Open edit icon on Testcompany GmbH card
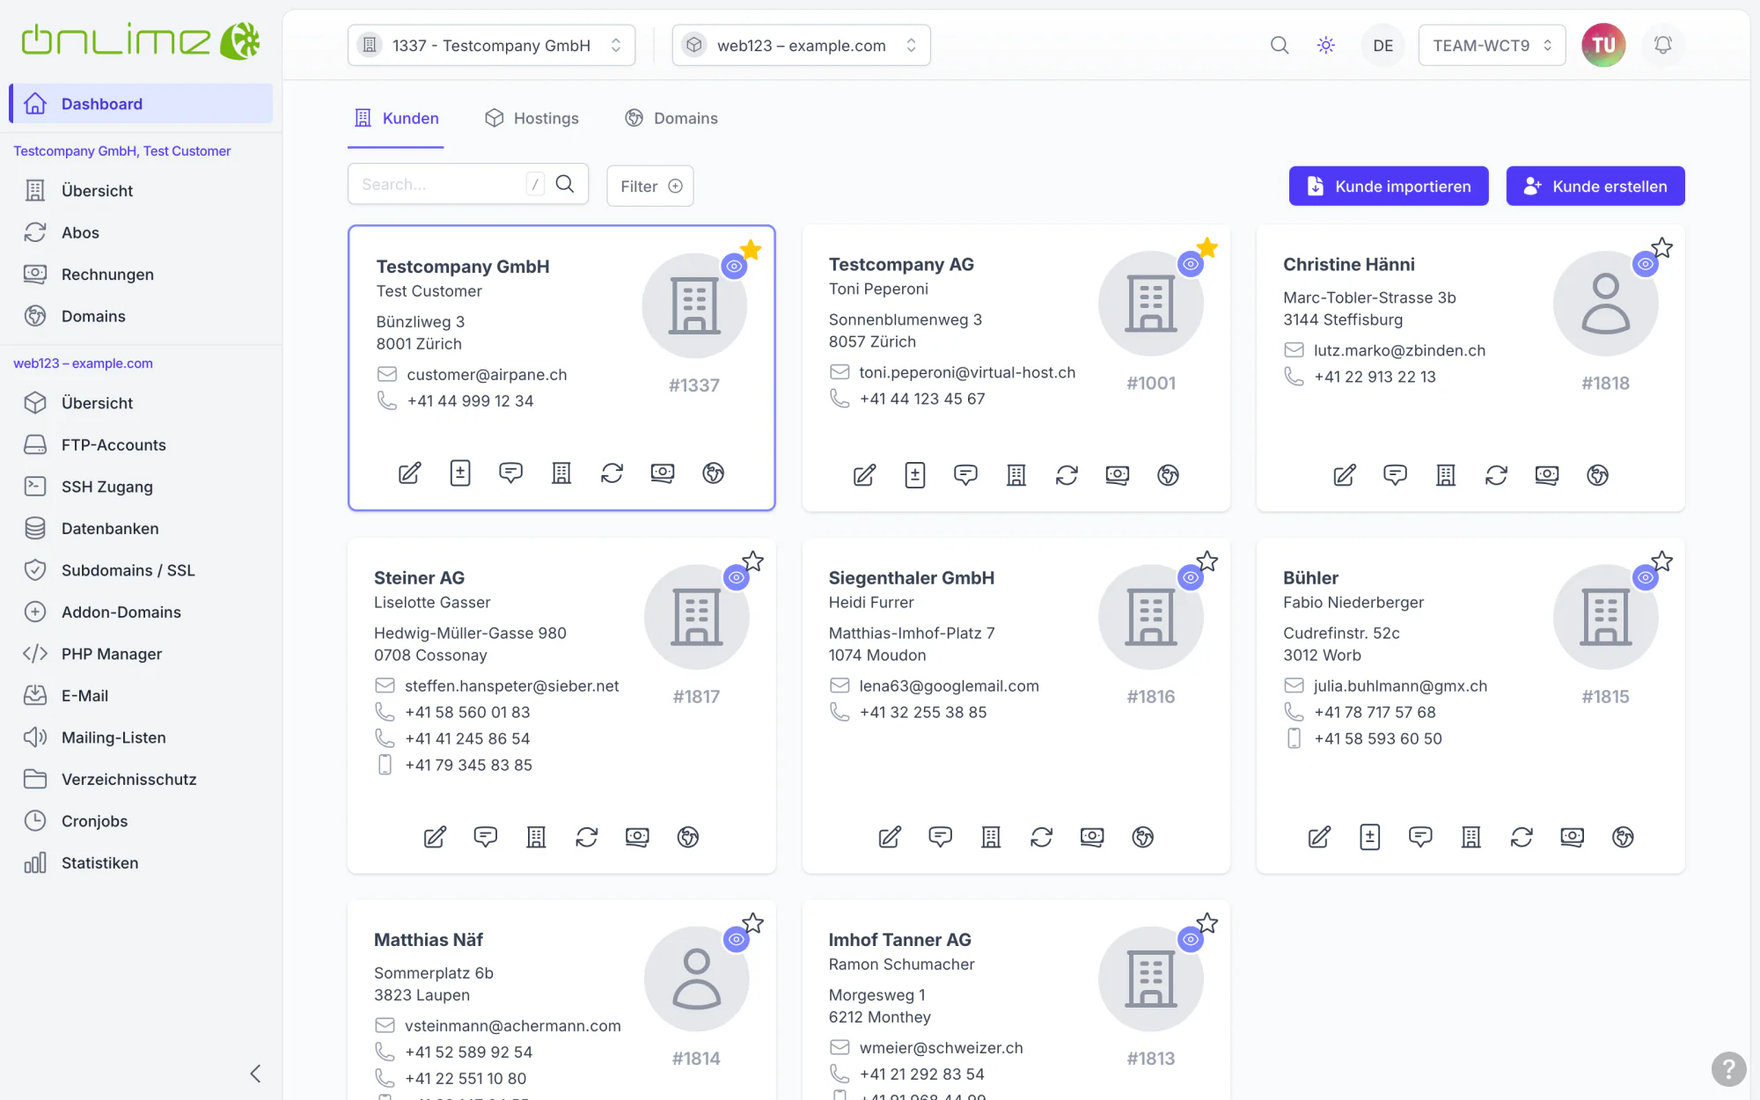 409,473
